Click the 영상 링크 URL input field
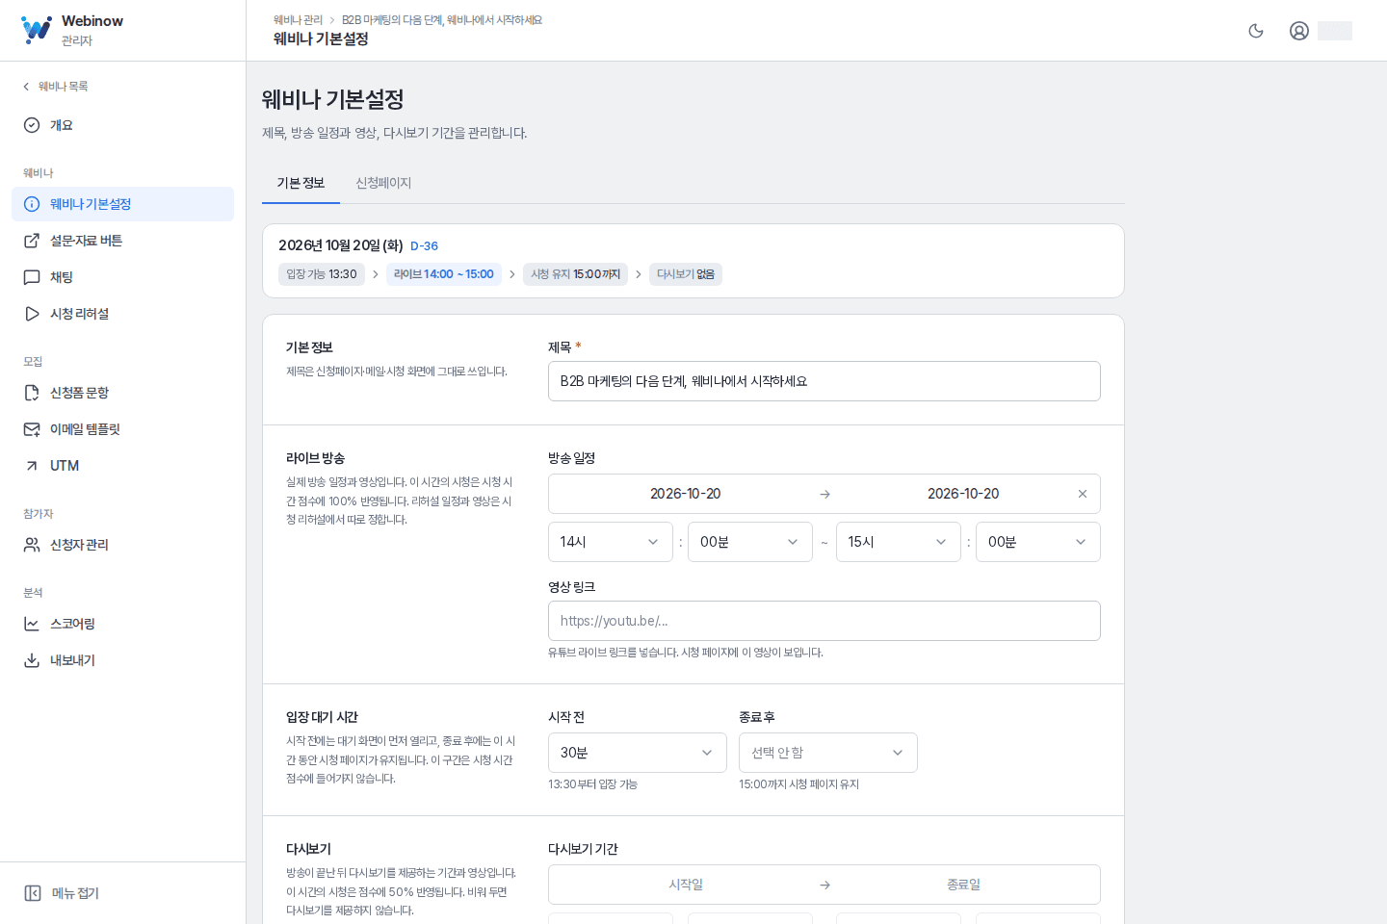Image resolution: width=1387 pixels, height=924 pixels. [824, 621]
